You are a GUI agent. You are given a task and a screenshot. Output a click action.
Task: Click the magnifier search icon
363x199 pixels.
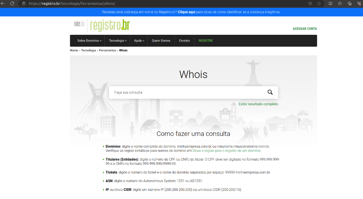point(270,92)
